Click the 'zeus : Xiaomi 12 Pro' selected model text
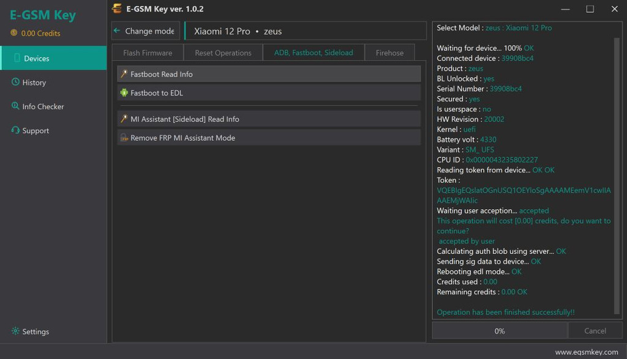 coord(518,28)
